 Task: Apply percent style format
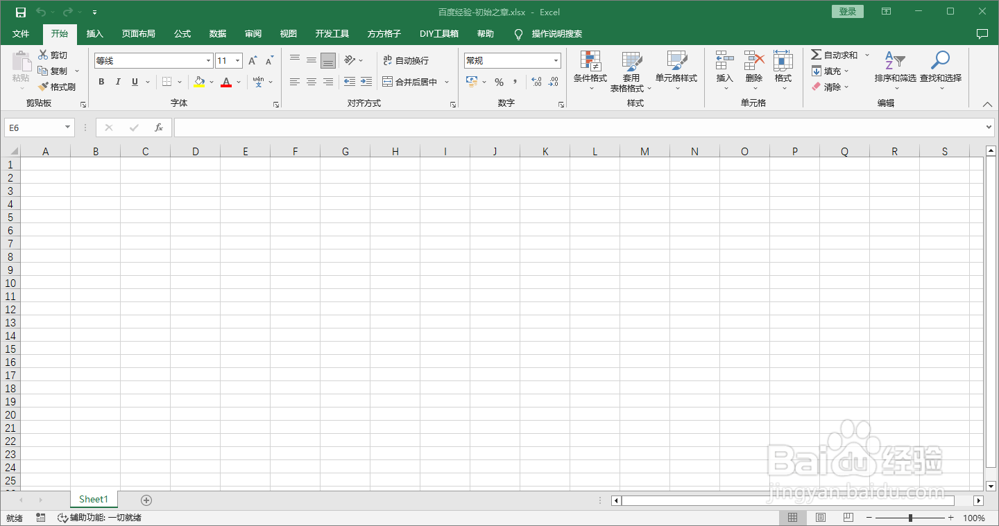click(x=499, y=82)
